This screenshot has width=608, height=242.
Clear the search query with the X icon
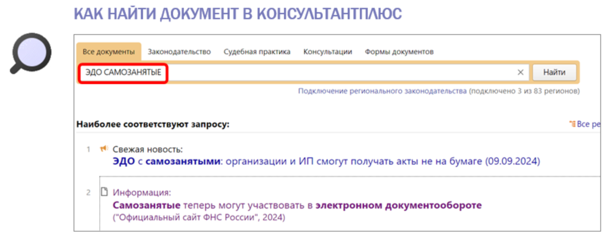[x=521, y=72]
